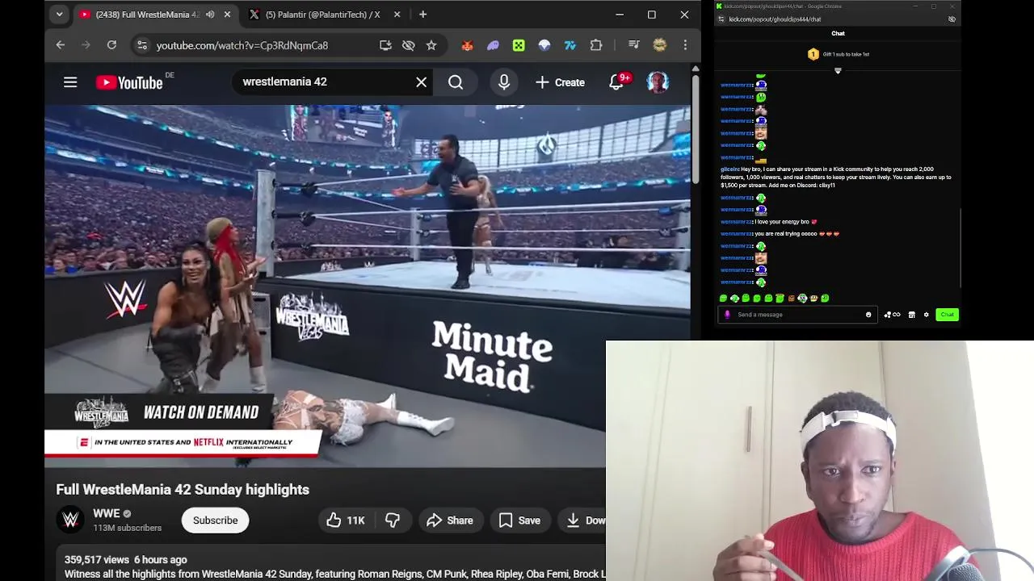Click the Create video button
Image resolution: width=1034 pixels, height=581 pixels.
click(560, 82)
